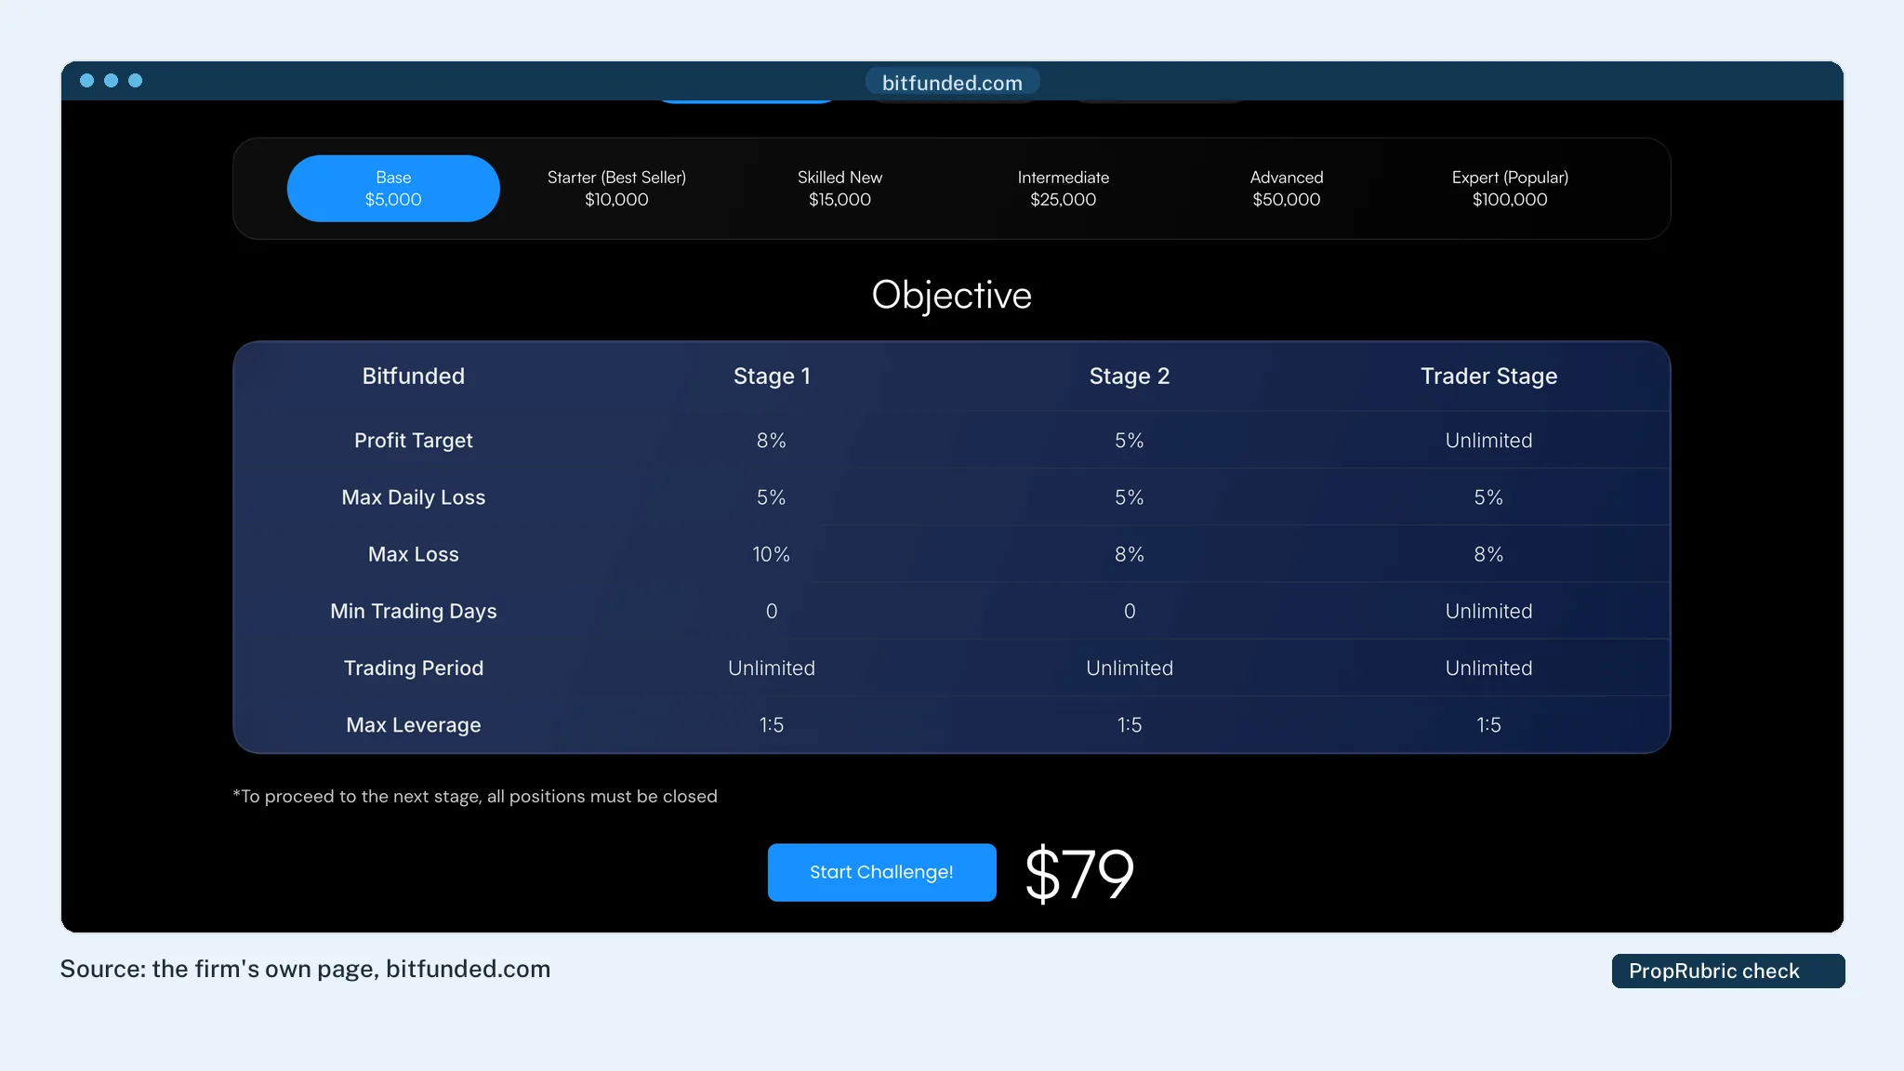Click the $79 price text

pyautogui.click(x=1079, y=874)
